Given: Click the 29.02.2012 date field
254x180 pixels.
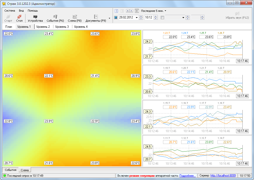Looking at the screenshot, I should tap(127, 17).
